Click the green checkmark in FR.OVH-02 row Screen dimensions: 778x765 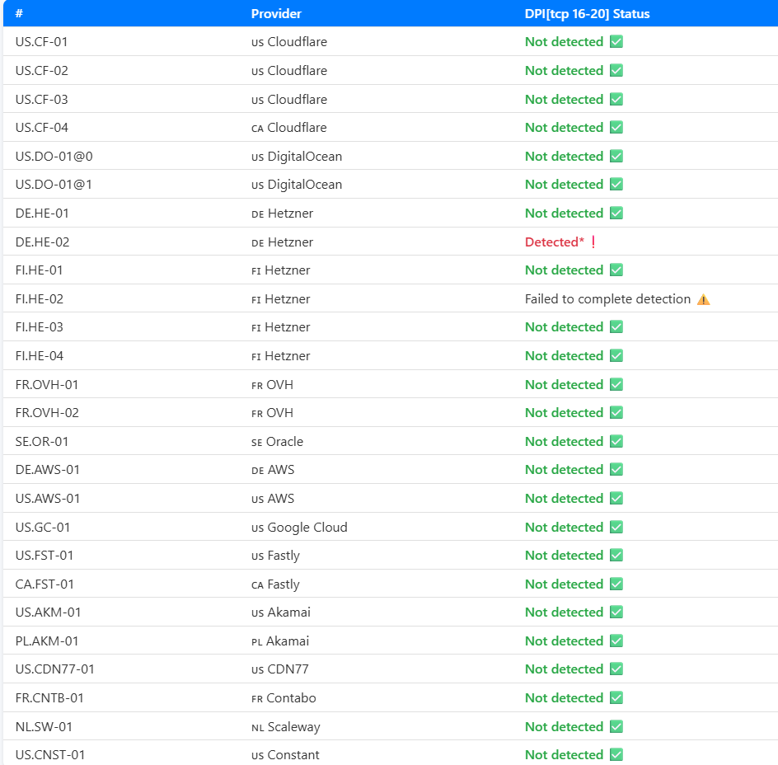pyautogui.click(x=616, y=412)
